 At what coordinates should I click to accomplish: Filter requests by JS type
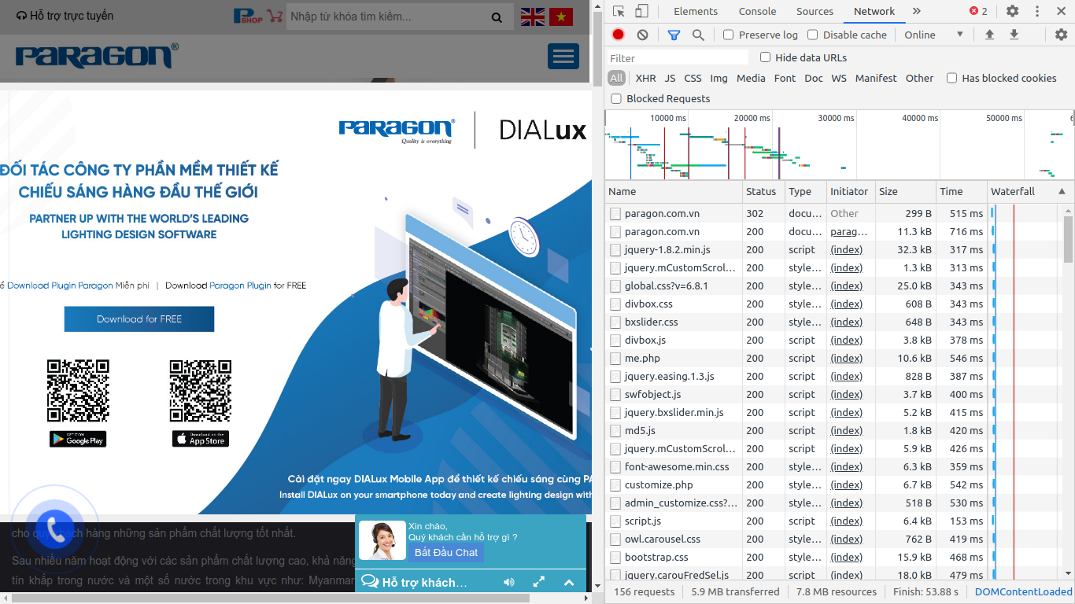click(670, 78)
